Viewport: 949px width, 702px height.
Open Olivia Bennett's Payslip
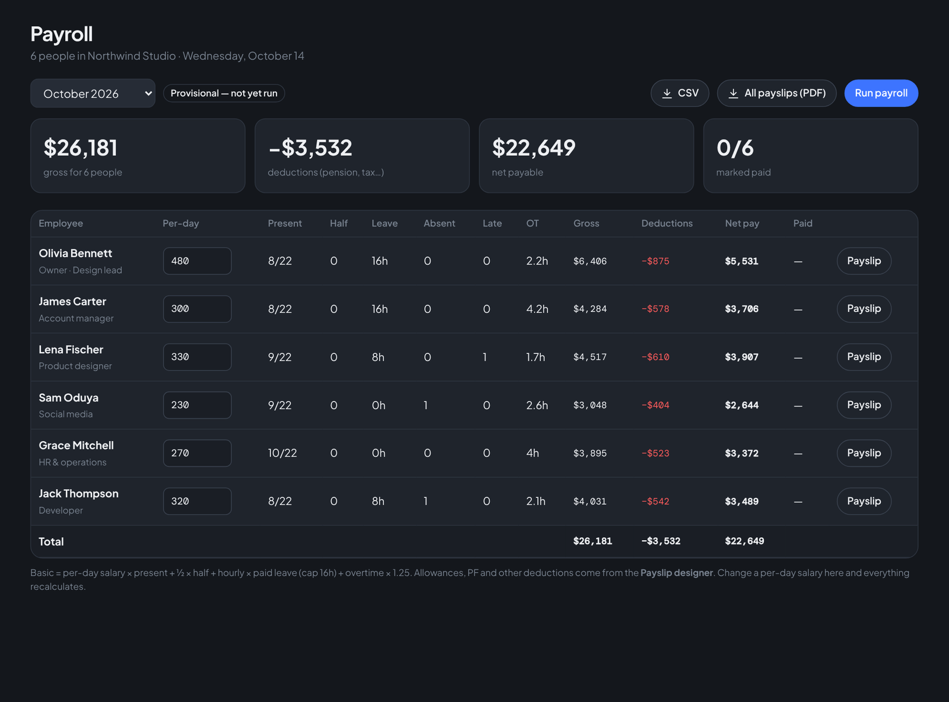coord(864,261)
